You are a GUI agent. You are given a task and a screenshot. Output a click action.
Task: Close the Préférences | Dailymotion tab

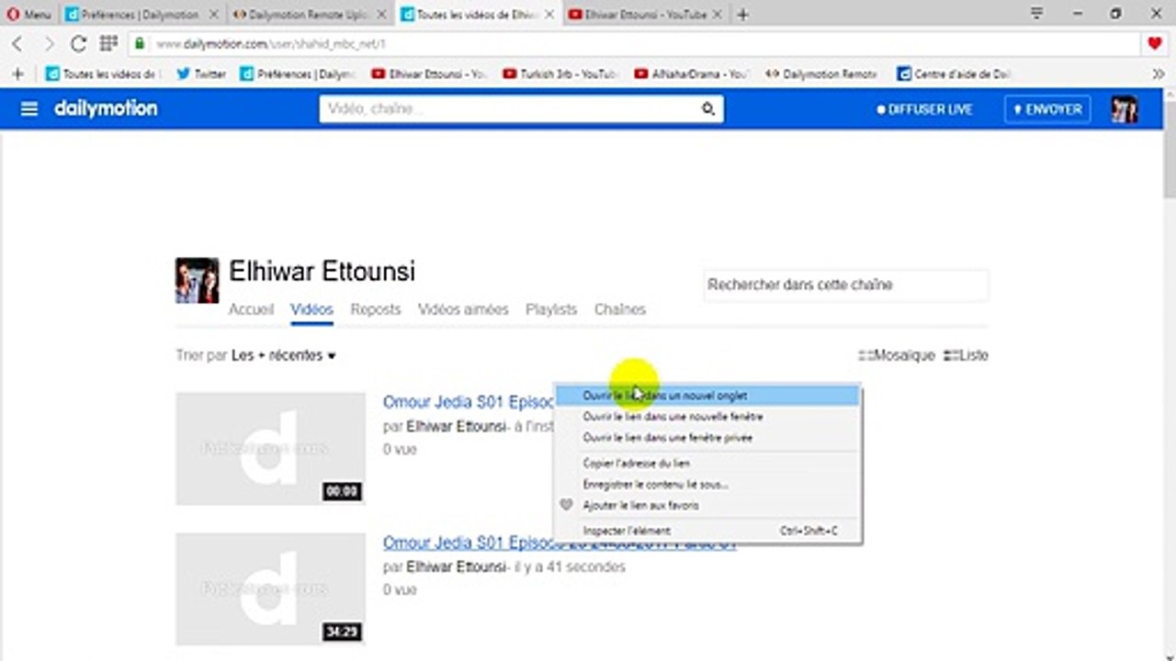pyautogui.click(x=213, y=15)
